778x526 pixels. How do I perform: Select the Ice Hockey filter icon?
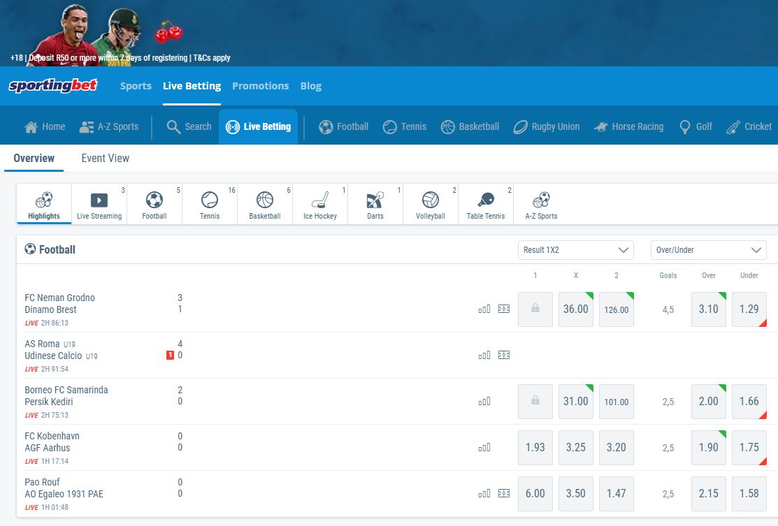(320, 204)
